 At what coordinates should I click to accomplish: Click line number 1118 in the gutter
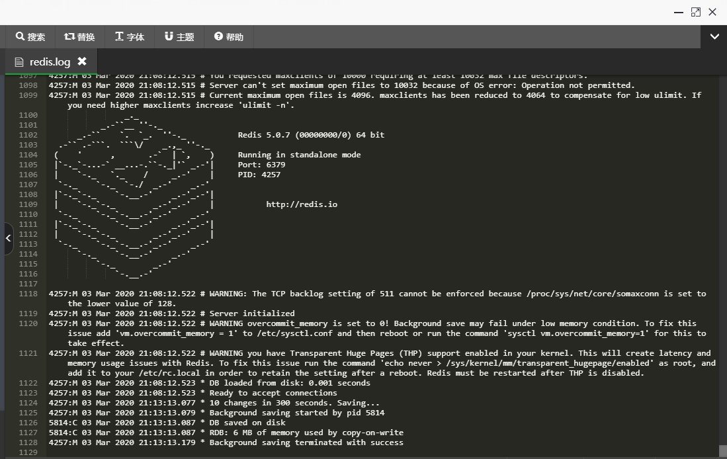click(x=28, y=294)
